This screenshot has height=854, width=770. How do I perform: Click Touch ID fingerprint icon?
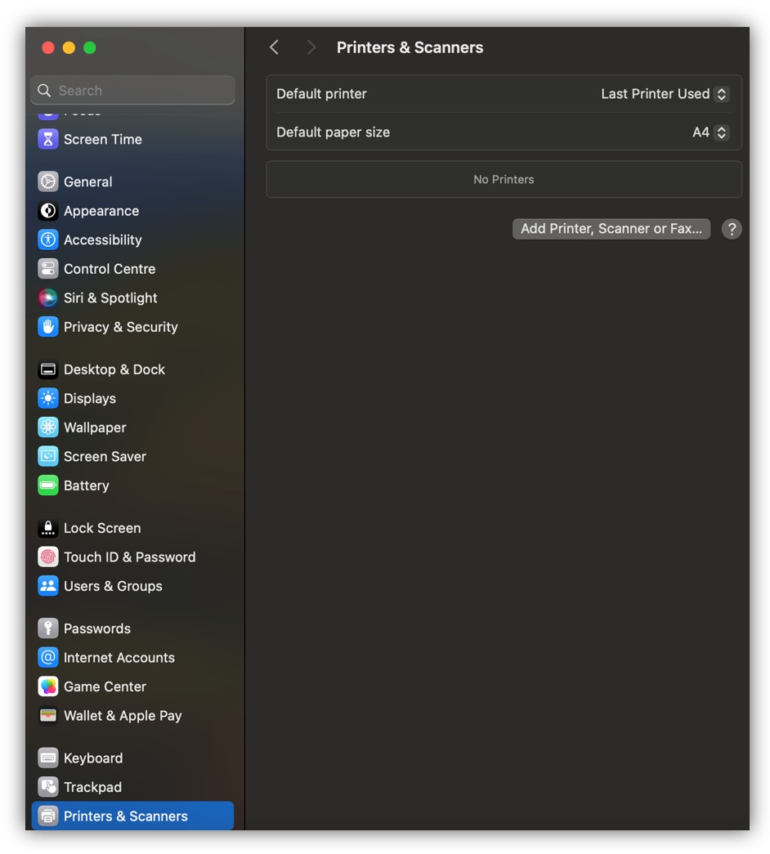pos(48,557)
